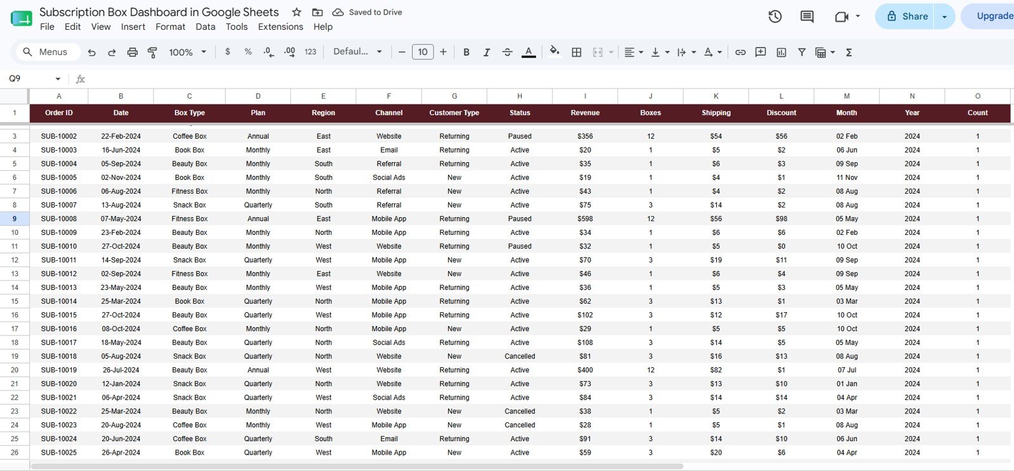Viewport: 1014px width, 471px height.
Task: Click the undo arrow
Action: [92, 52]
